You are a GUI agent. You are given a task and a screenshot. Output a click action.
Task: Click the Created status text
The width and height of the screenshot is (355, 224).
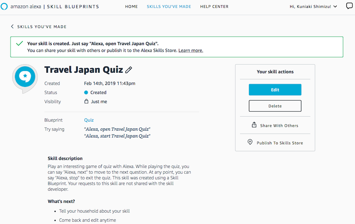[x=98, y=92]
